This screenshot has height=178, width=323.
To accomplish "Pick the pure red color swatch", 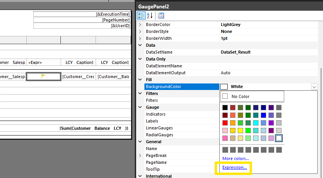I will click(225, 123).
